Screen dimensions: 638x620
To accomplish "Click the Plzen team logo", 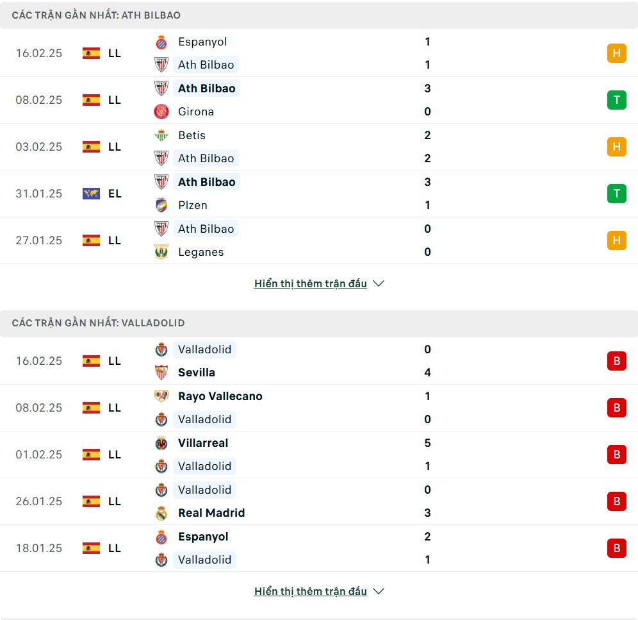I will click(x=161, y=205).
